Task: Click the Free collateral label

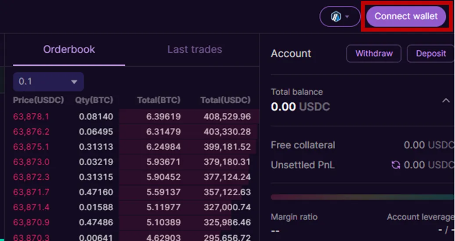Action: 303,145
